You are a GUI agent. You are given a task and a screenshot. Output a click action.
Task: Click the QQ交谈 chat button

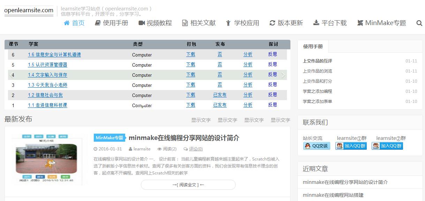pos(317,146)
